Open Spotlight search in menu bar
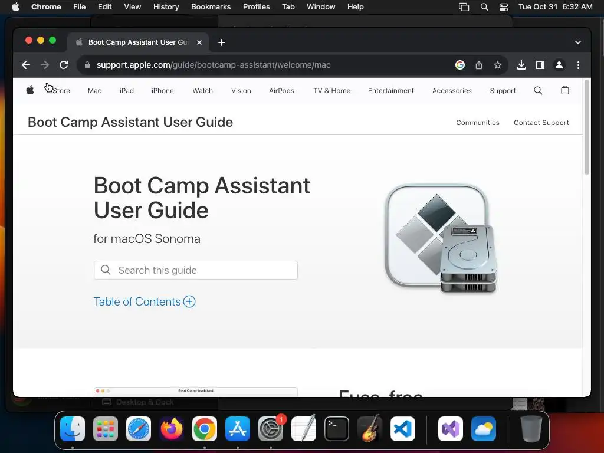The height and width of the screenshot is (453, 604). coord(484,7)
